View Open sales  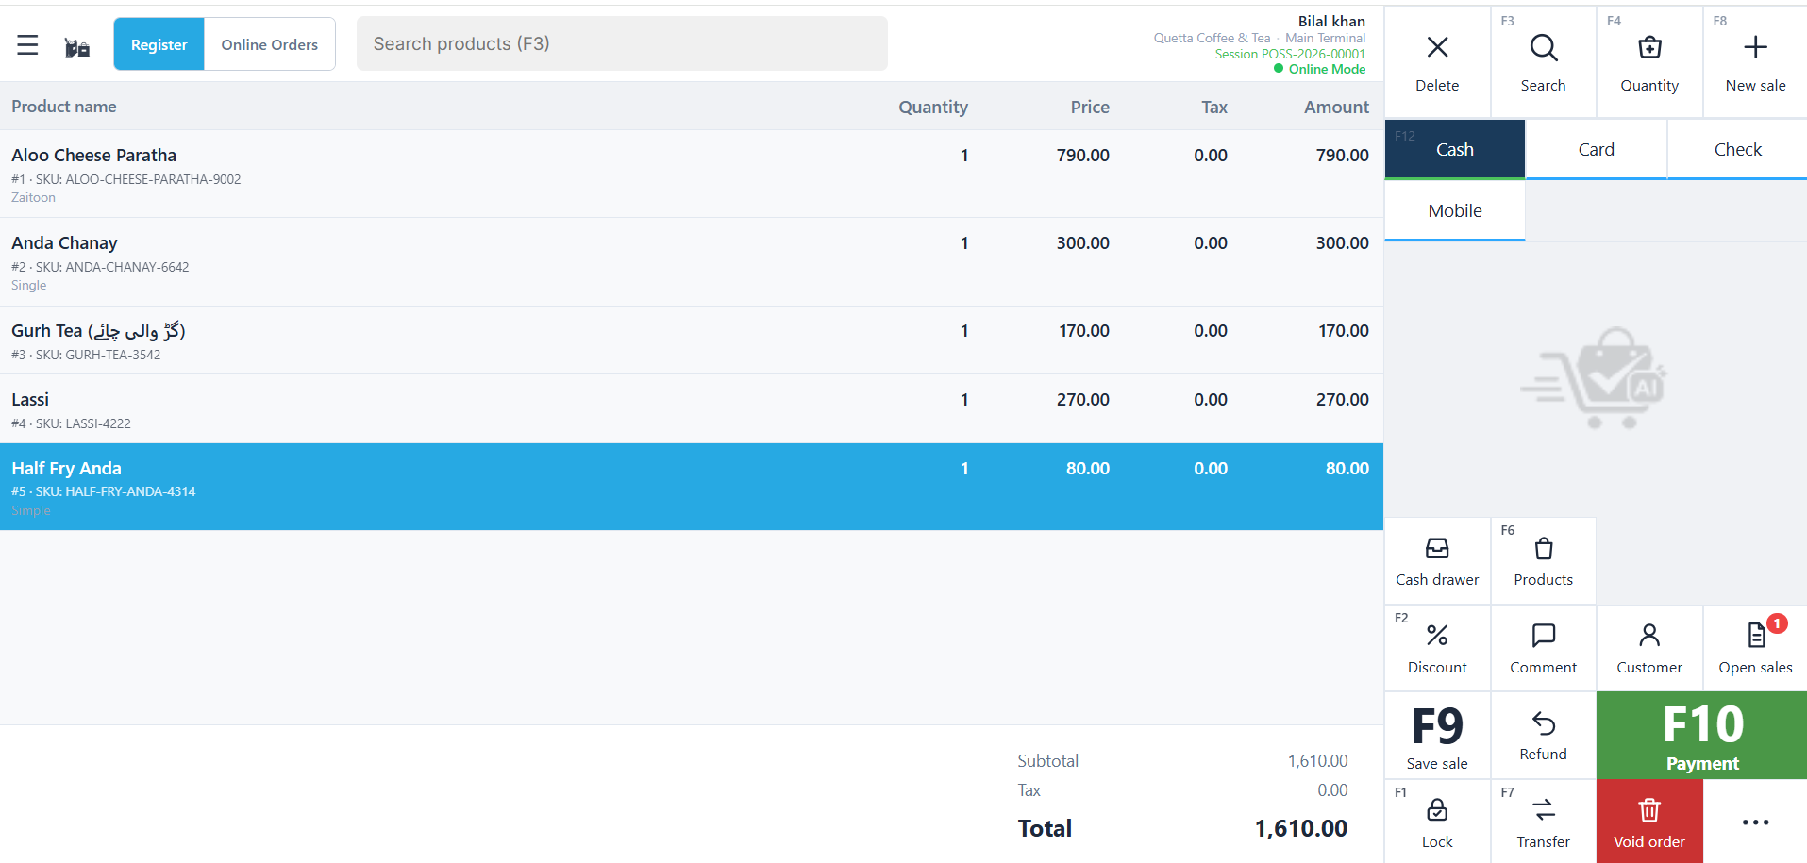click(1755, 649)
